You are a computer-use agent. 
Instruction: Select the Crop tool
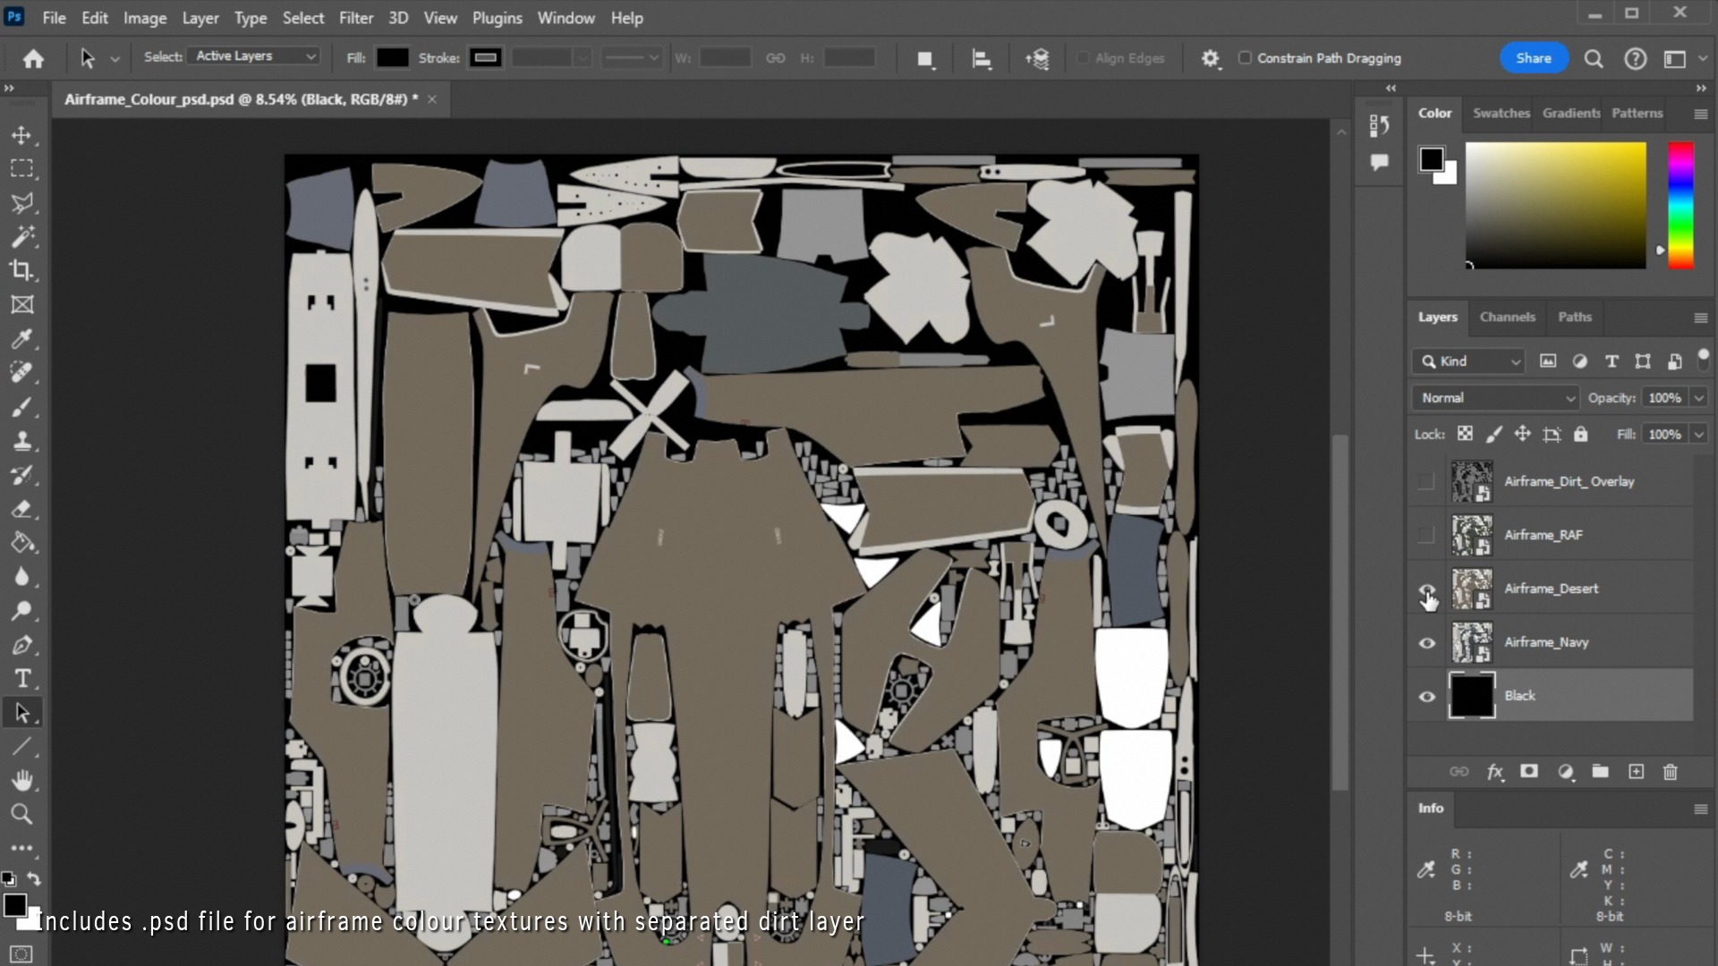pyautogui.click(x=21, y=270)
